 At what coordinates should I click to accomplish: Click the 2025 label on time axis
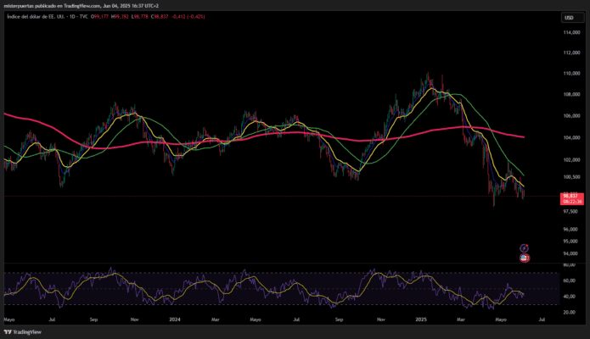point(422,320)
